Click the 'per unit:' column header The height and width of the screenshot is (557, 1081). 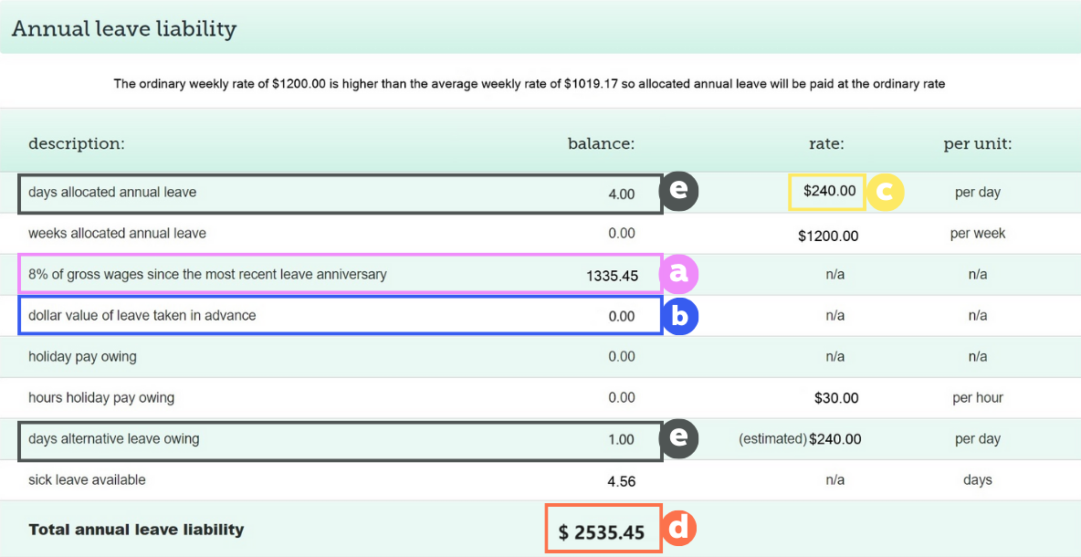[x=978, y=143]
